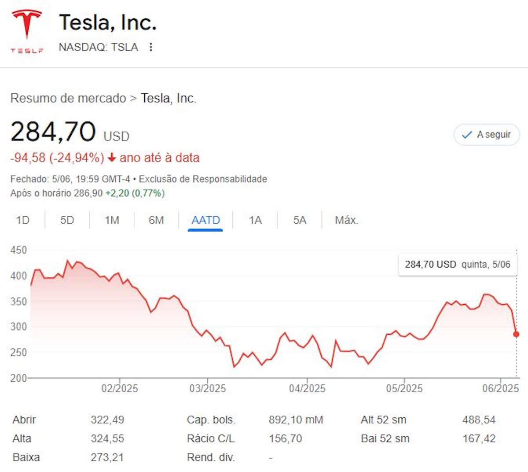
Task: Select the 1M chart range
Action: coord(112,220)
